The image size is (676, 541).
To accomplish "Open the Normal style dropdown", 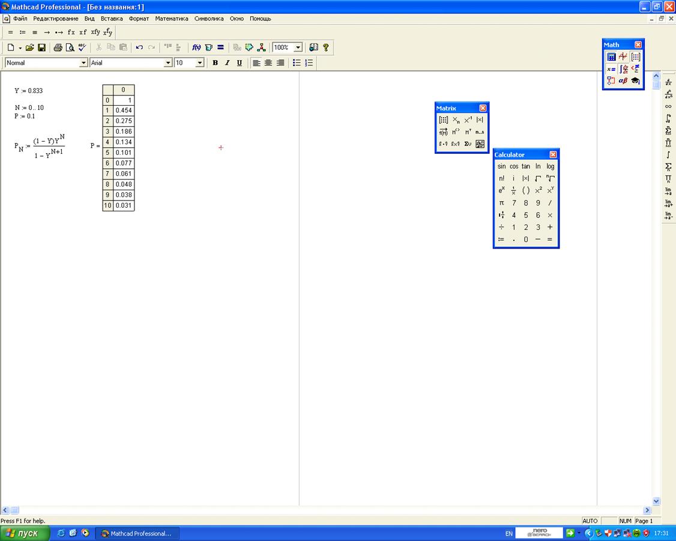I will (x=83, y=63).
